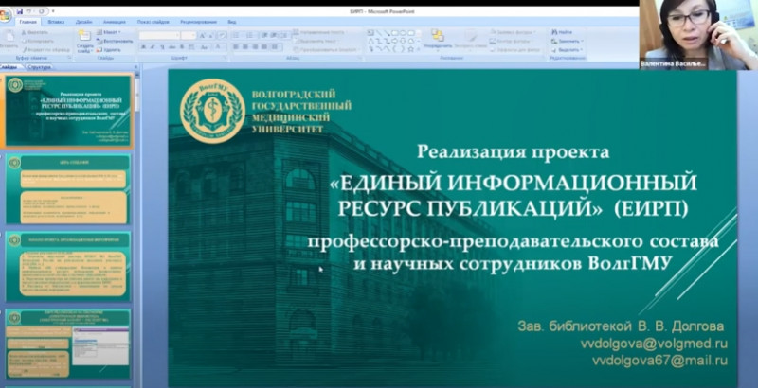Open Направление текста dropdown
Screen dimensions: 758x388
[321, 32]
